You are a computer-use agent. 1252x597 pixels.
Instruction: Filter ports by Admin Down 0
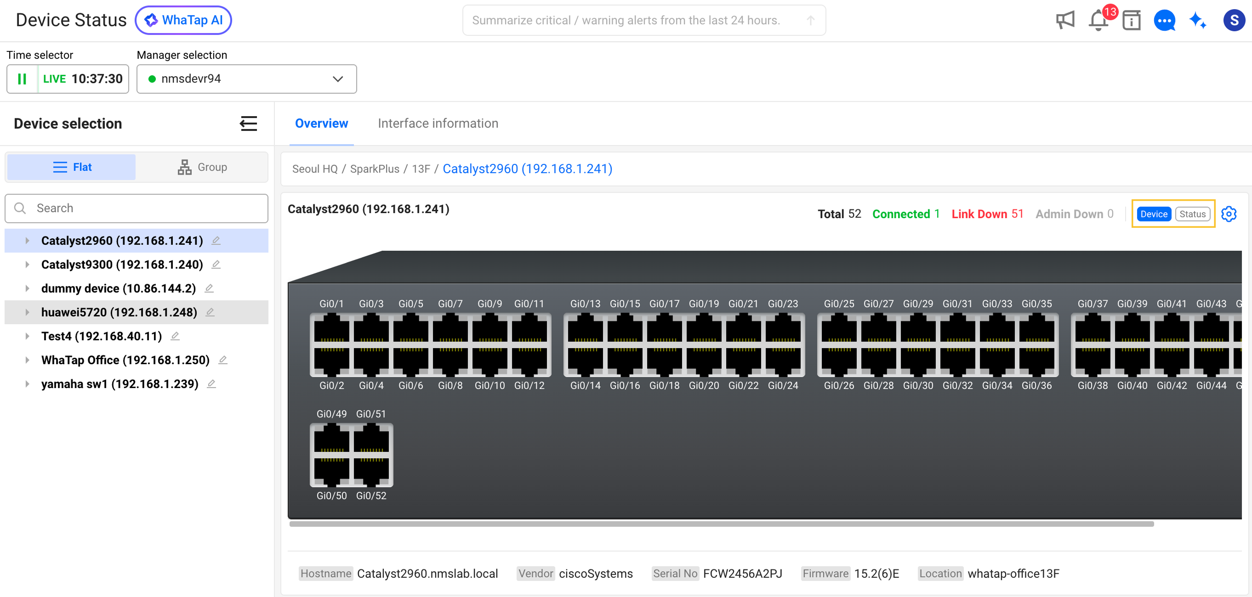(1074, 214)
